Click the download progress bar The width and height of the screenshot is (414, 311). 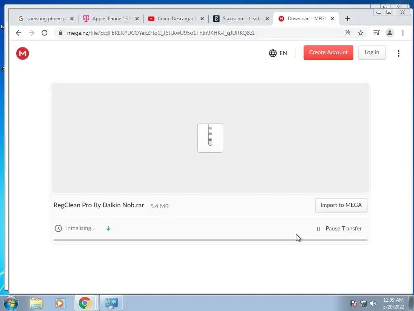click(210, 240)
